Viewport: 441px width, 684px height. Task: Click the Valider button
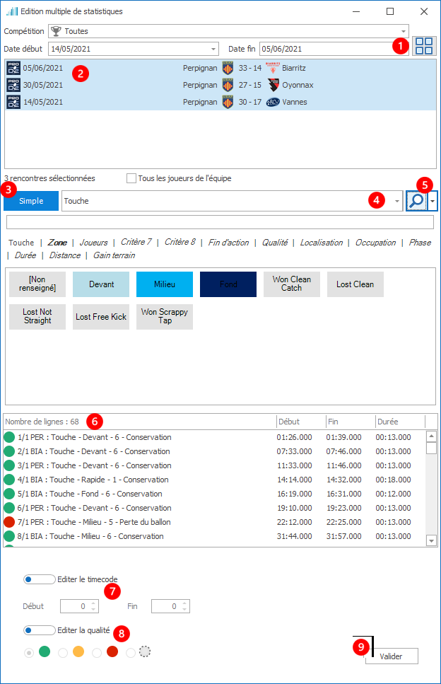392,656
